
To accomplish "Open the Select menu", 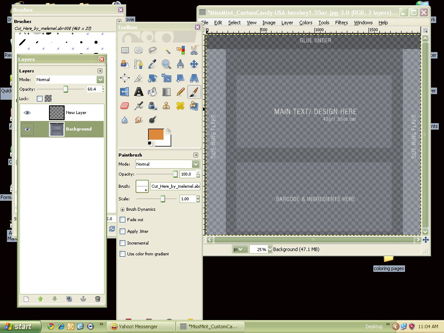I will (235, 23).
